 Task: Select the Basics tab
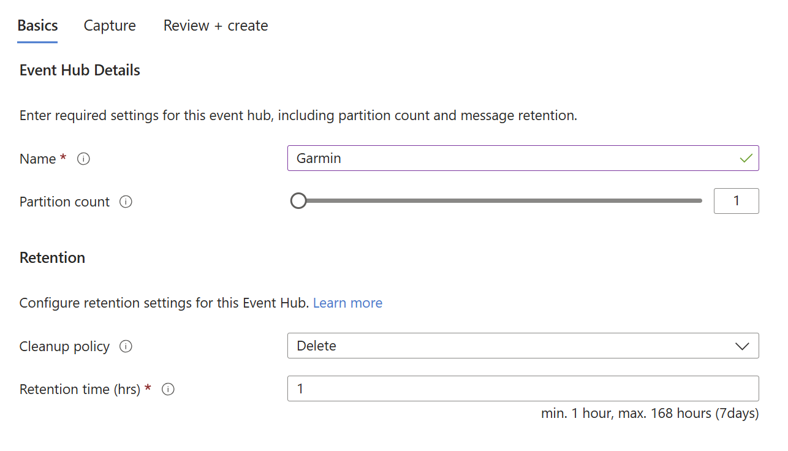point(37,26)
